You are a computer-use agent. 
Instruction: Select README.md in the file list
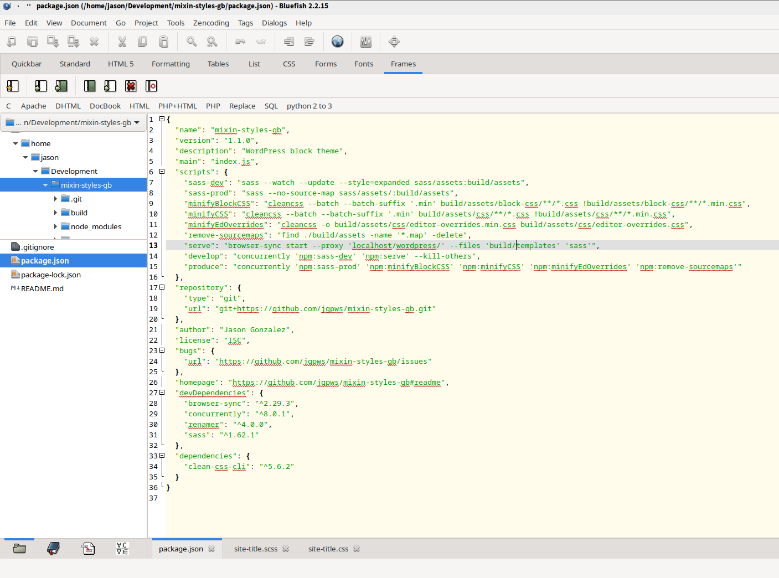[x=73, y=288]
